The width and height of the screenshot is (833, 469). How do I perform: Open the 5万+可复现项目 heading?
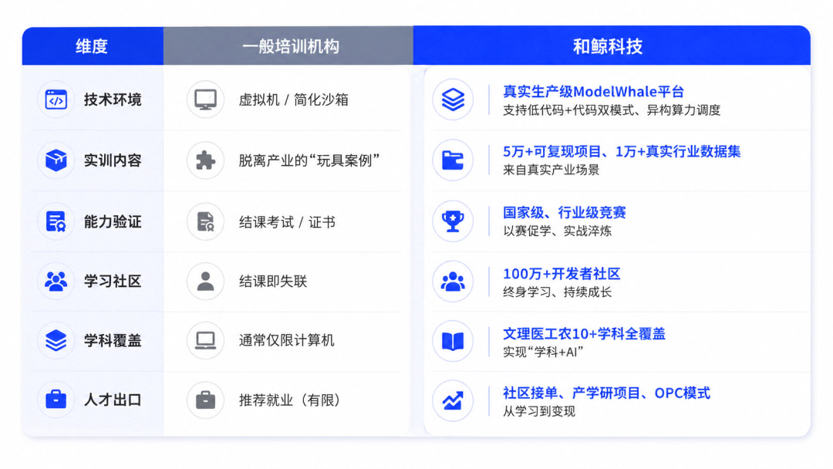pos(622,151)
